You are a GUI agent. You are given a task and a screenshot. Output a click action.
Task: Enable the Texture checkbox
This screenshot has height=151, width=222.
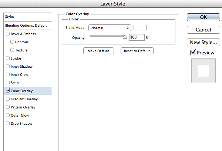(13, 50)
